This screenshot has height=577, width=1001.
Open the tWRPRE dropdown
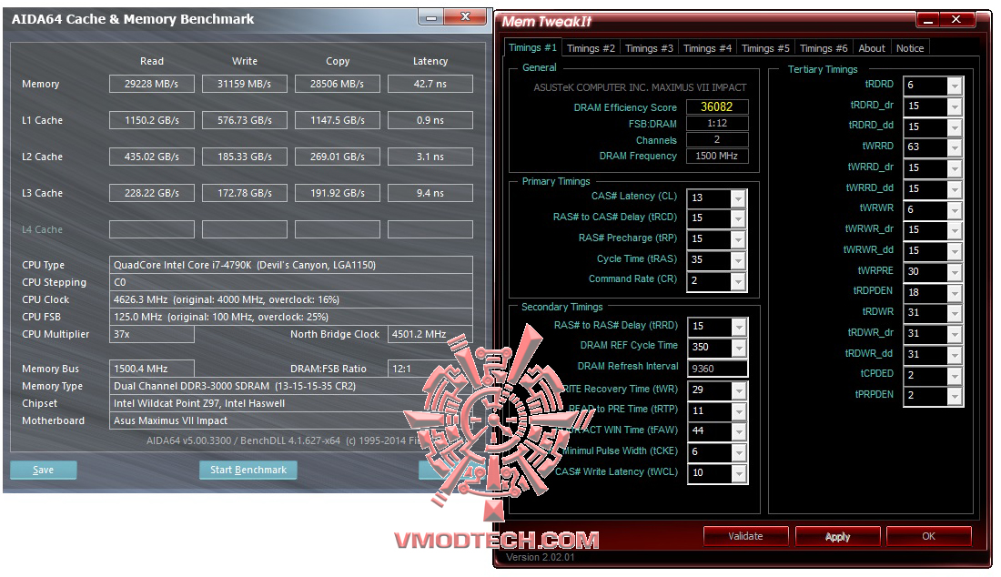coord(955,272)
